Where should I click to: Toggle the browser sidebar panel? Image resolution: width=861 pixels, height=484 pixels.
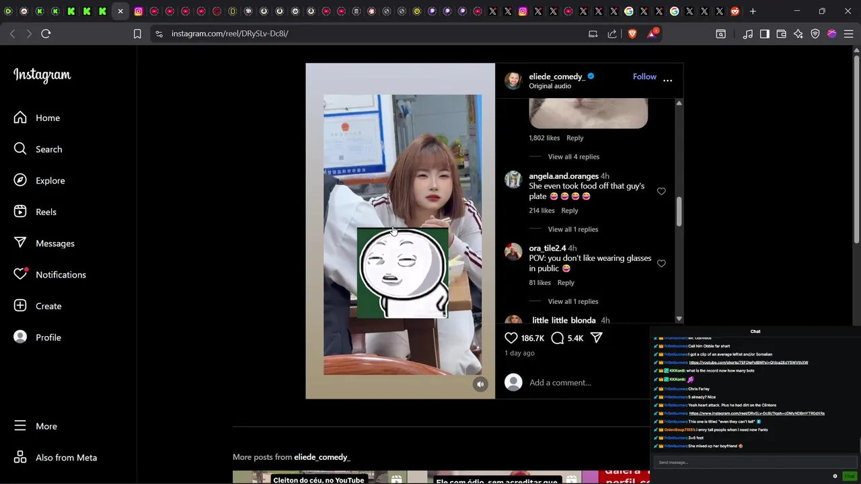coord(765,34)
